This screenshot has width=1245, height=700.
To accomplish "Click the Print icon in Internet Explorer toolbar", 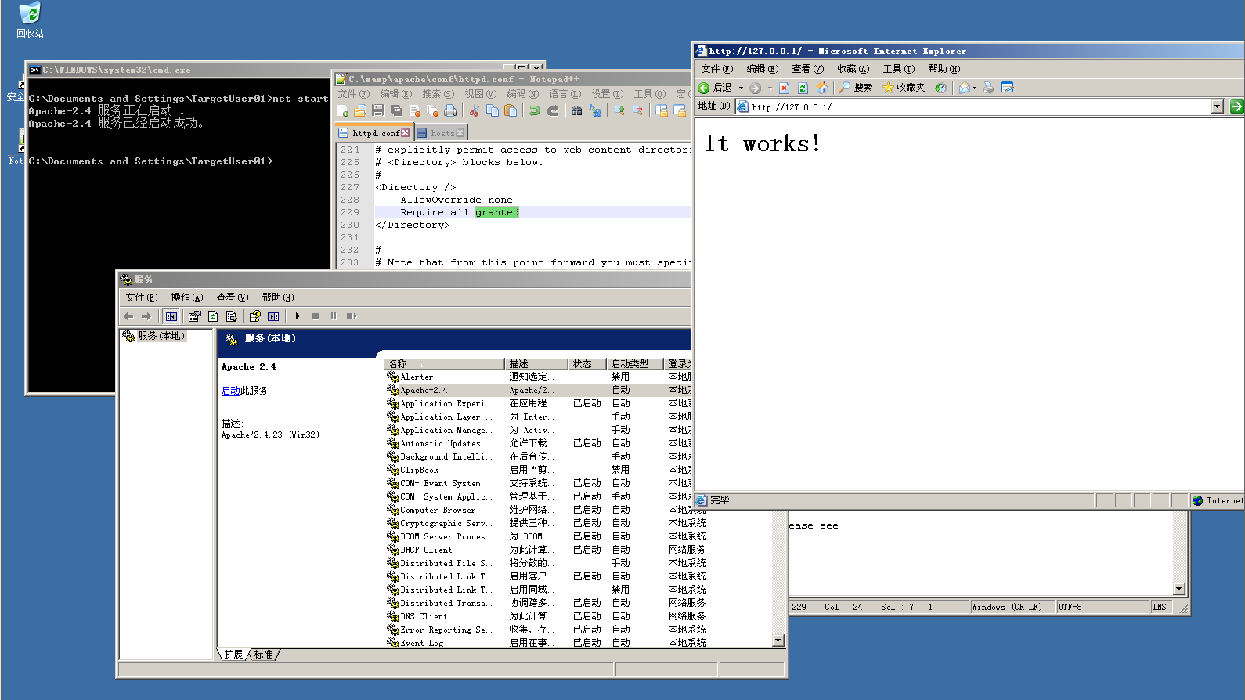I will click(x=989, y=88).
